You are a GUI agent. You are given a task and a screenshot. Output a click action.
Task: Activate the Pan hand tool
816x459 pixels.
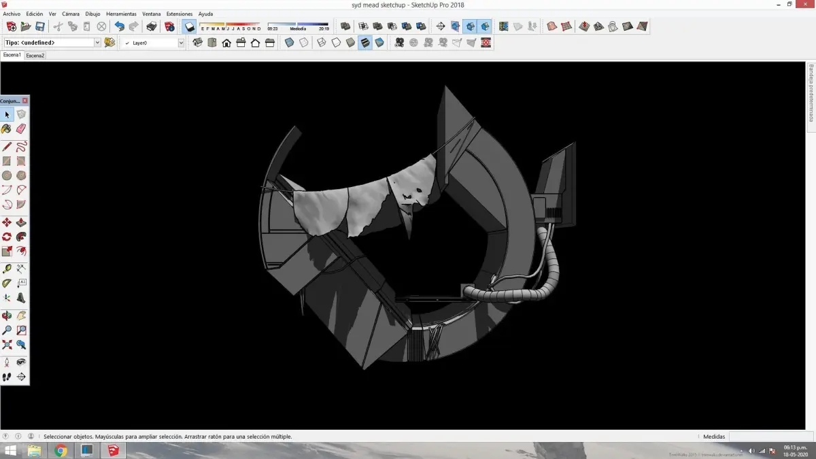point(21,316)
